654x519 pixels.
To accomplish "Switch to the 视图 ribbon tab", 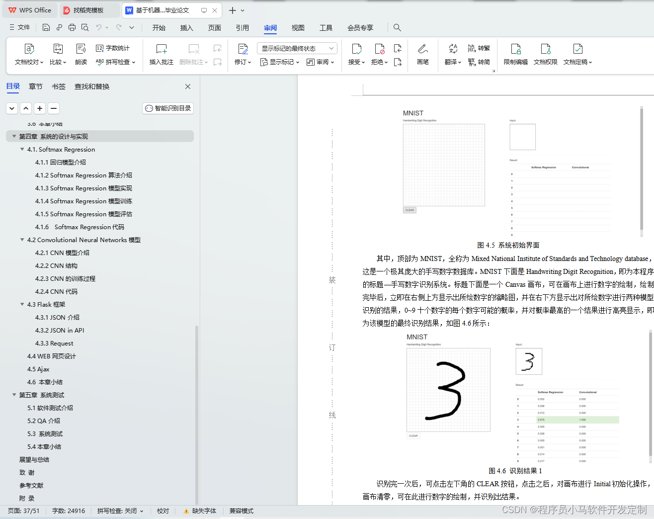I will [x=298, y=28].
